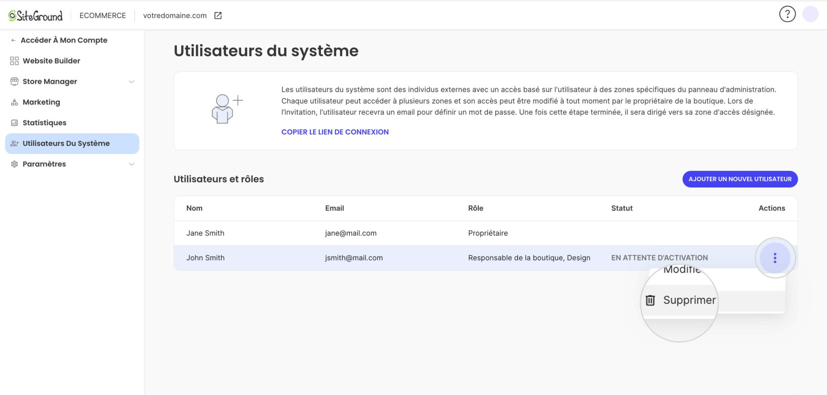827x395 pixels.
Task: Select the John Smith name cell
Action: tap(205, 258)
